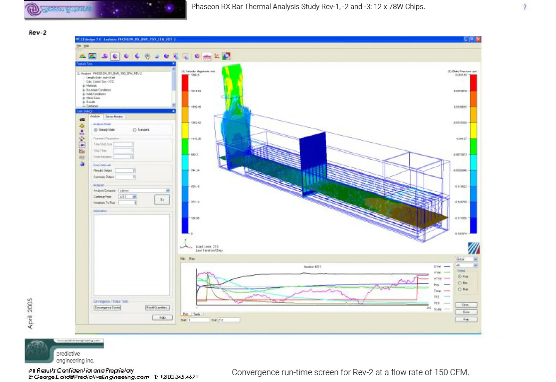The width and height of the screenshot is (556, 382).
Task: Click the Convergence Control button
Action: point(107,308)
